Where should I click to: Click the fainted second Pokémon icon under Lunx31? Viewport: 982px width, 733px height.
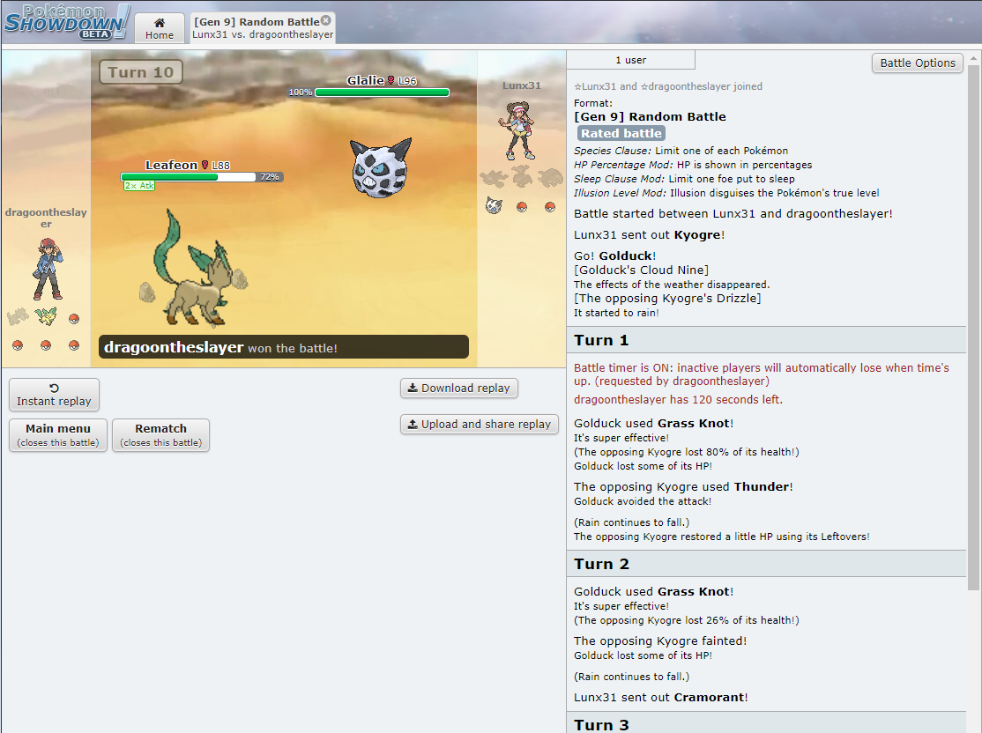tap(522, 177)
